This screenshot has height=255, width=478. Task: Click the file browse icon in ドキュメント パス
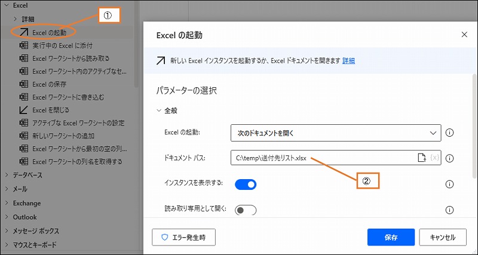click(422, 158)
